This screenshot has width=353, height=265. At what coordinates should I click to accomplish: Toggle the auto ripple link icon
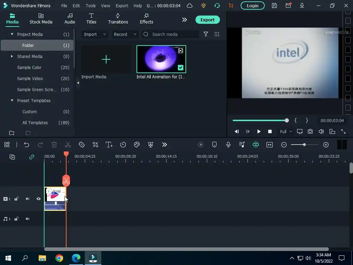[x=32, y=157]
